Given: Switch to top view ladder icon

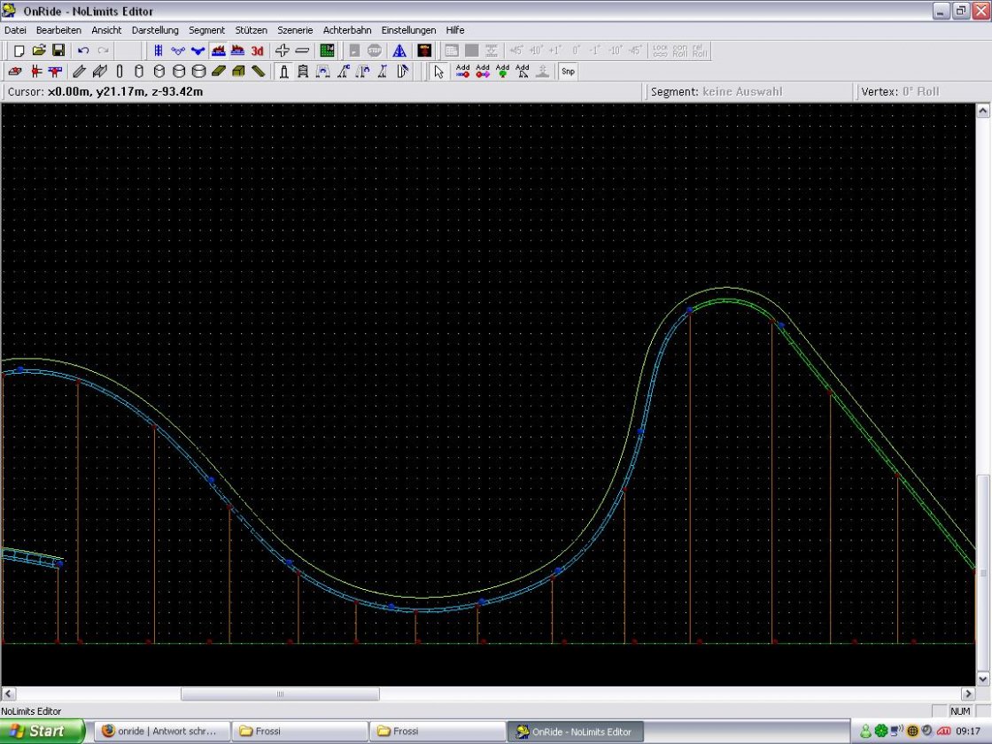Looking at the screenshot, I should [159, 50].
